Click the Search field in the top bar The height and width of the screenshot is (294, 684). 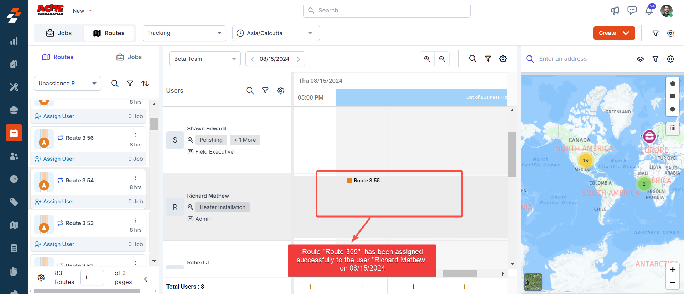(x=387, y=11)
